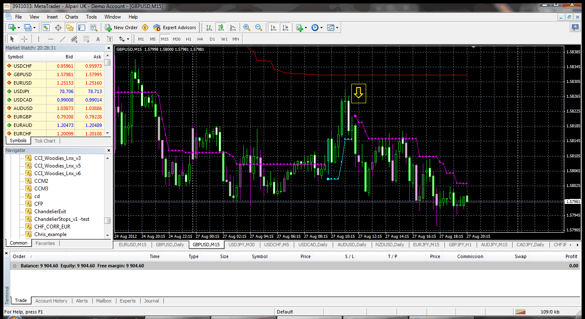Switch to the H4 timeframe

point(200,39)
